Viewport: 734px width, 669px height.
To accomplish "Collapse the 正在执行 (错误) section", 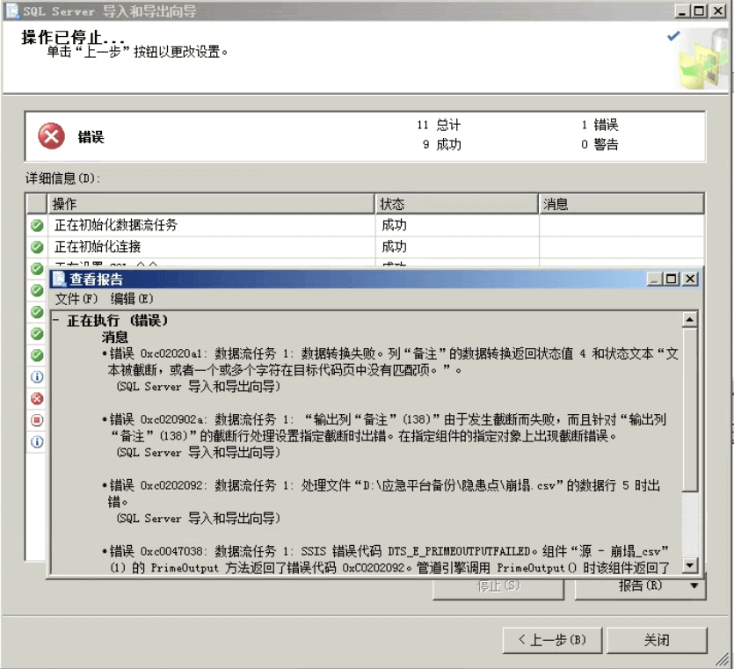I will (x=57, y=321).
